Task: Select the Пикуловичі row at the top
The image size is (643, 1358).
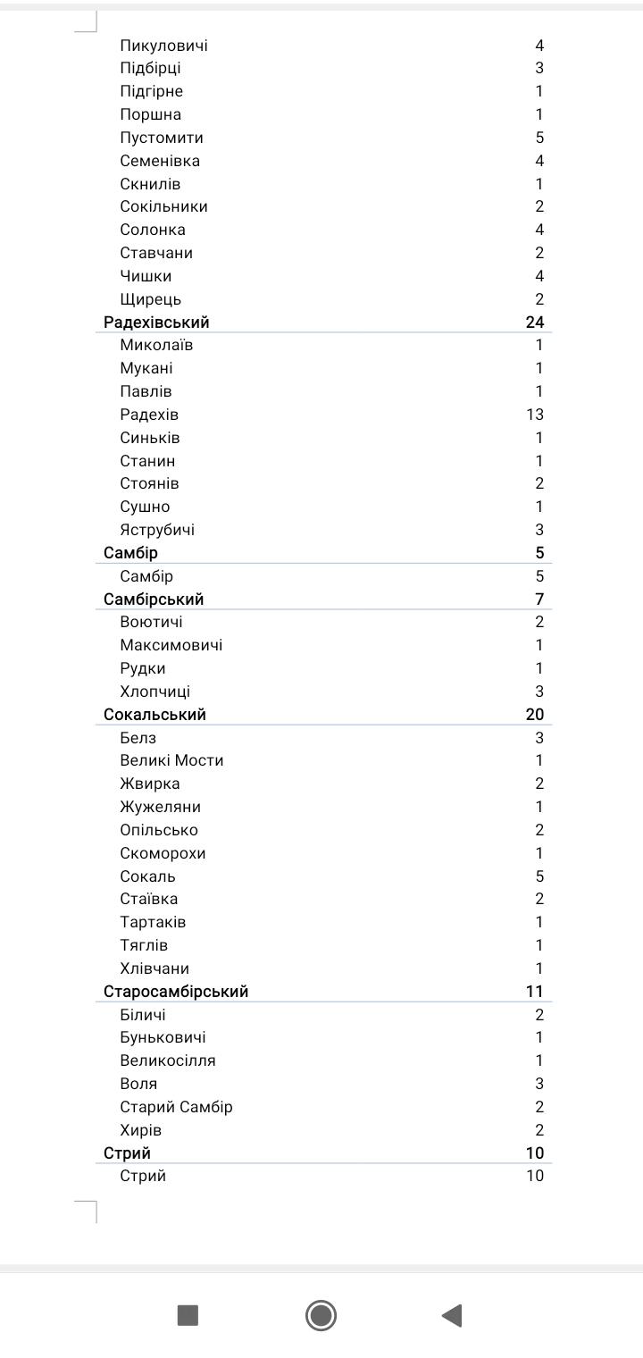Action: tap(164, 46)
